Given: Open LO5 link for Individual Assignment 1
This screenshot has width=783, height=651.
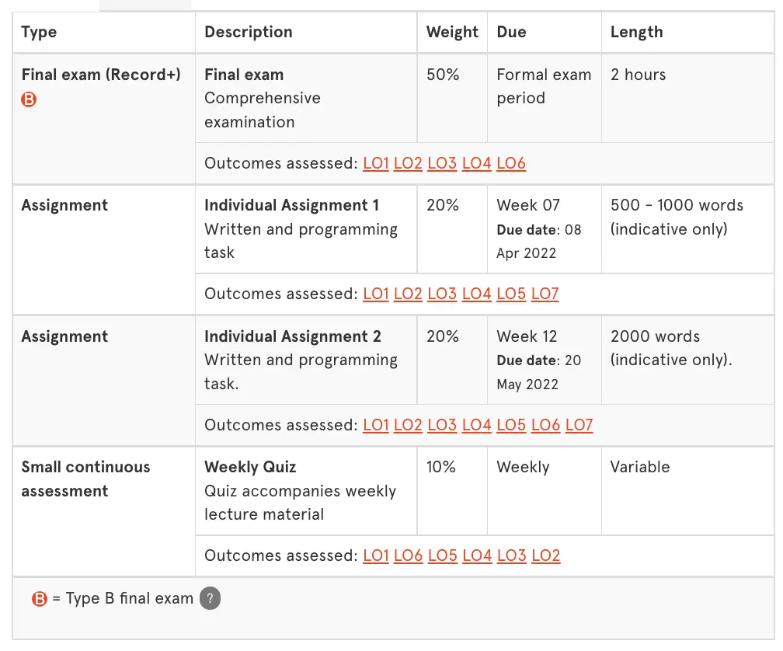Looking at the screenshot, I should (x=511, y=294).
